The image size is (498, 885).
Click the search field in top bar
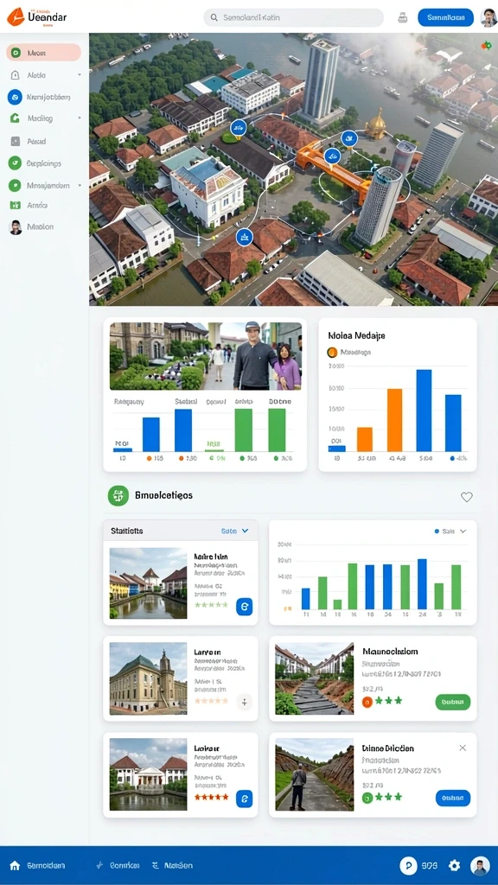click(294, 17)
